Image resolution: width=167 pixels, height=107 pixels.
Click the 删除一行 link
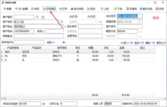click(150, 43)
